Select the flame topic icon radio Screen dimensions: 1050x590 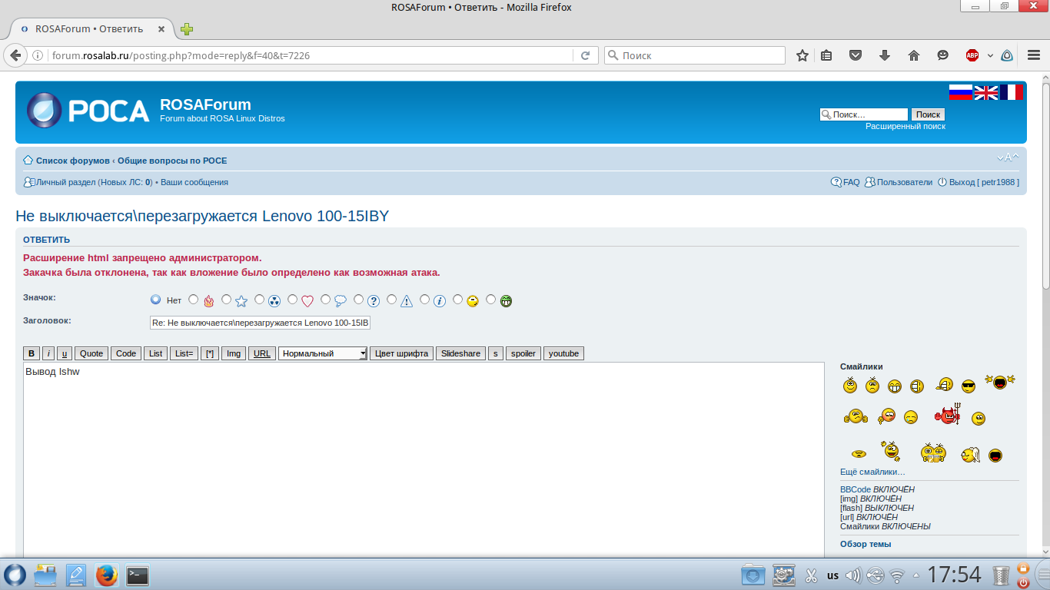coord(193,300)
